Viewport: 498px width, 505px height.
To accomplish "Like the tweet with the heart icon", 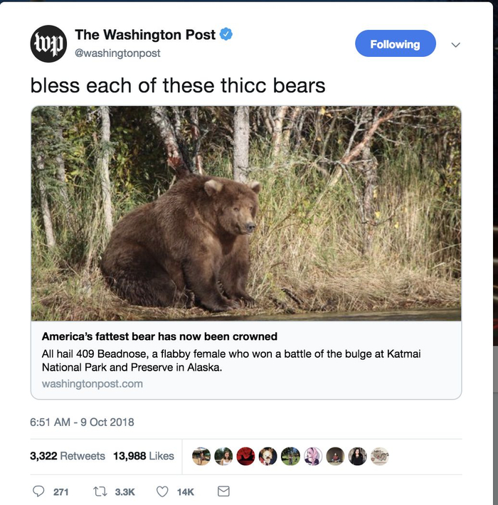I will coord(162,491).
